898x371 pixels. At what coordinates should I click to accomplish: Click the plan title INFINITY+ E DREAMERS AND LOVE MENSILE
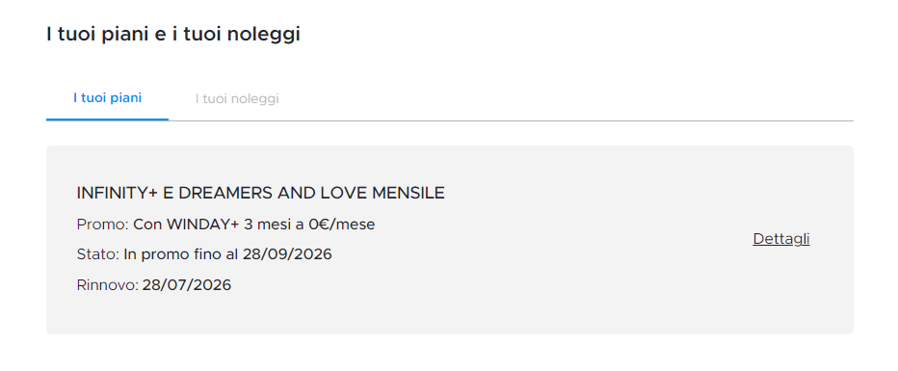tap(260, 193)
